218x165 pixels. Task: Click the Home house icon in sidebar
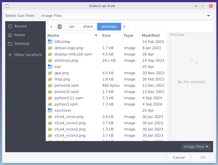10,35
